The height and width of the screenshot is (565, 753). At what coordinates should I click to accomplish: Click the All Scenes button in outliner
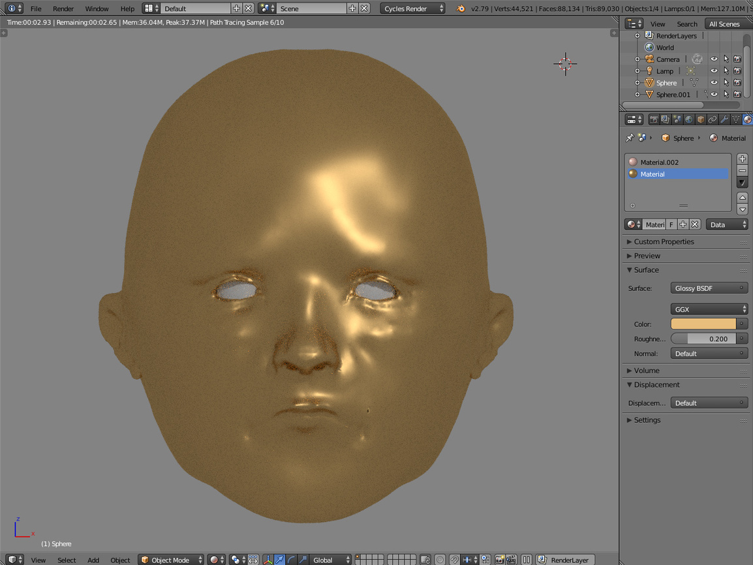[x=724, y=24]
